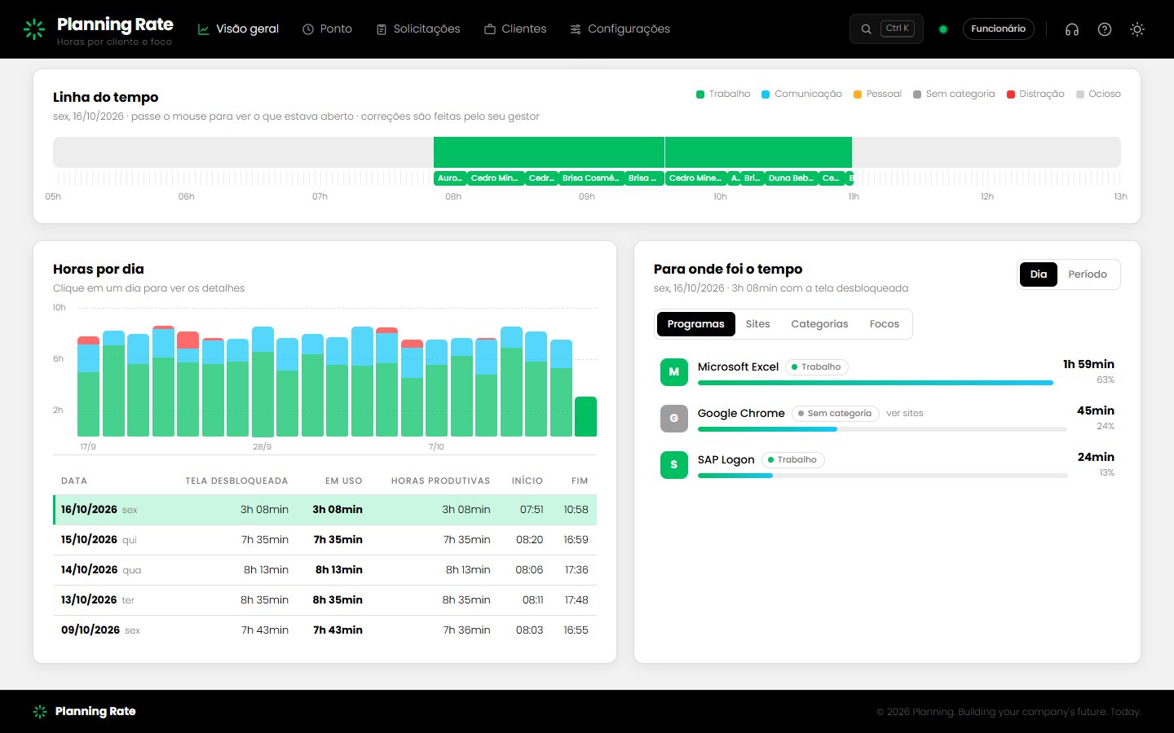Toggle the Ocioso category in the legend

[1098, 94]
